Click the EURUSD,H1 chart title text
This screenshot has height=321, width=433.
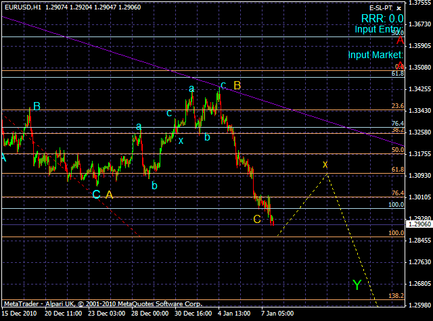[23, 7]
